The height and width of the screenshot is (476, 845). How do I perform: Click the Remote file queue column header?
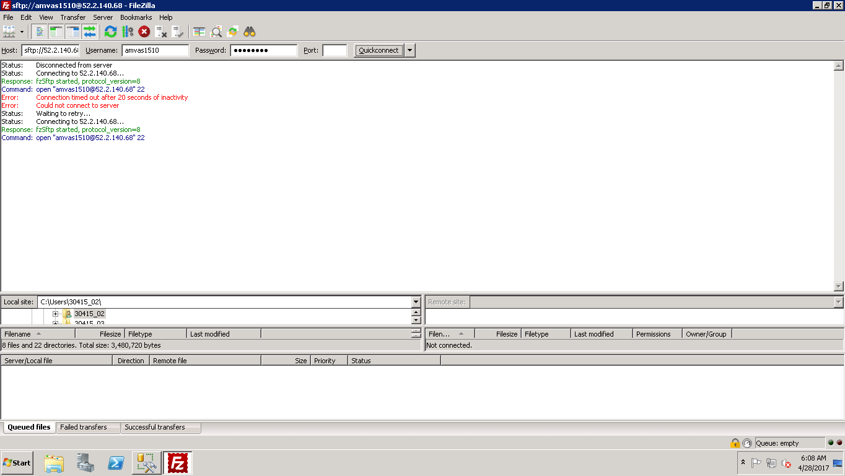click(x=205, y=360)
